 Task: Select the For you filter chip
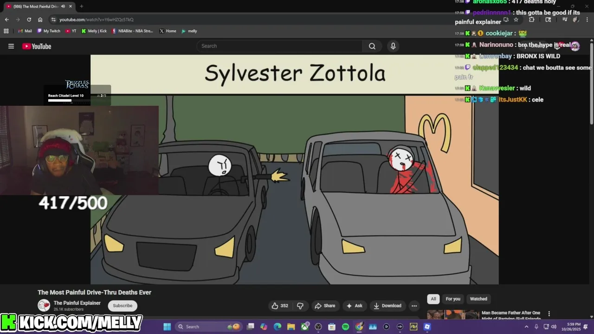(x=453, y=299)
